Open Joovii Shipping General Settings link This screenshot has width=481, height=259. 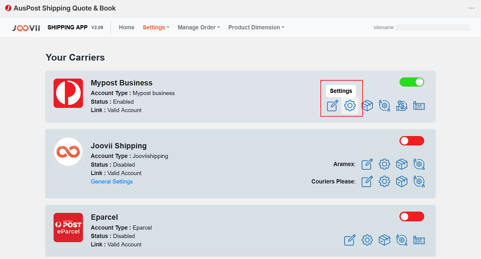pos(112,181)
